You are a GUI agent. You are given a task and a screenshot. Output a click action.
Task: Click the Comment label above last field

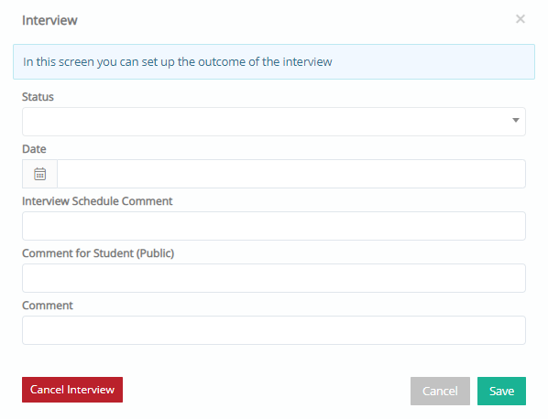[48, 306]
